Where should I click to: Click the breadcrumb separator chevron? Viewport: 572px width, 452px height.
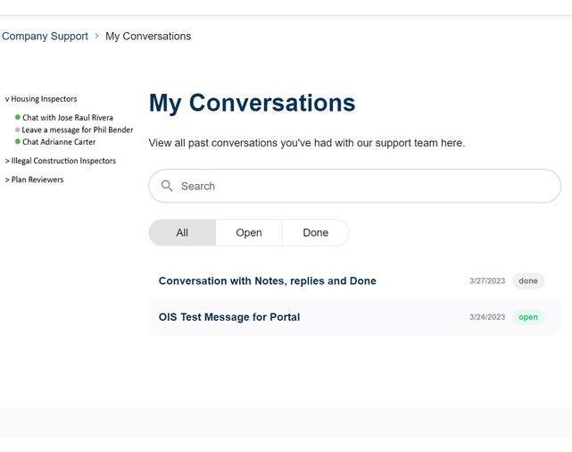coord(96,37)
